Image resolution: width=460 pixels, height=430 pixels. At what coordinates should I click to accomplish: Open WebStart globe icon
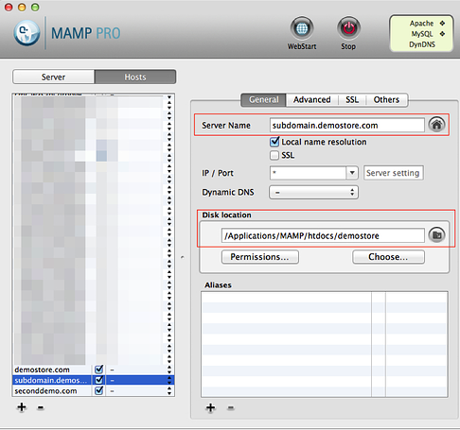click(302, 28)
